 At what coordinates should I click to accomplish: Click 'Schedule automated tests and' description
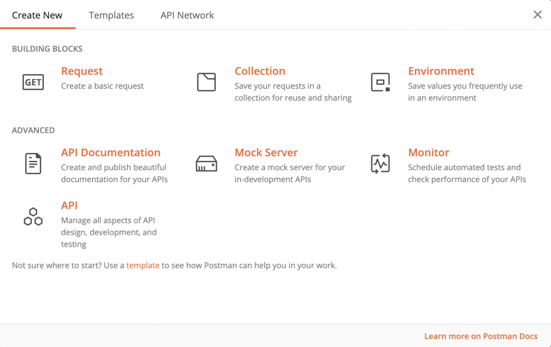[464, 168]
